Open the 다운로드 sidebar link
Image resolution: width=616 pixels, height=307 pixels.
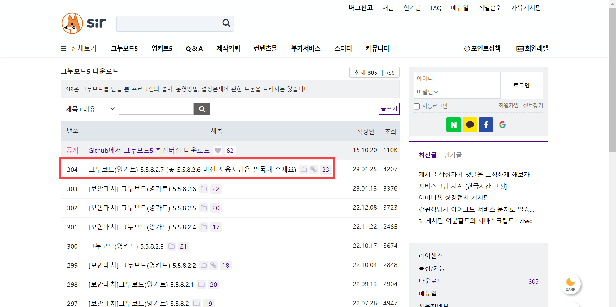click(x=431, y=281)
